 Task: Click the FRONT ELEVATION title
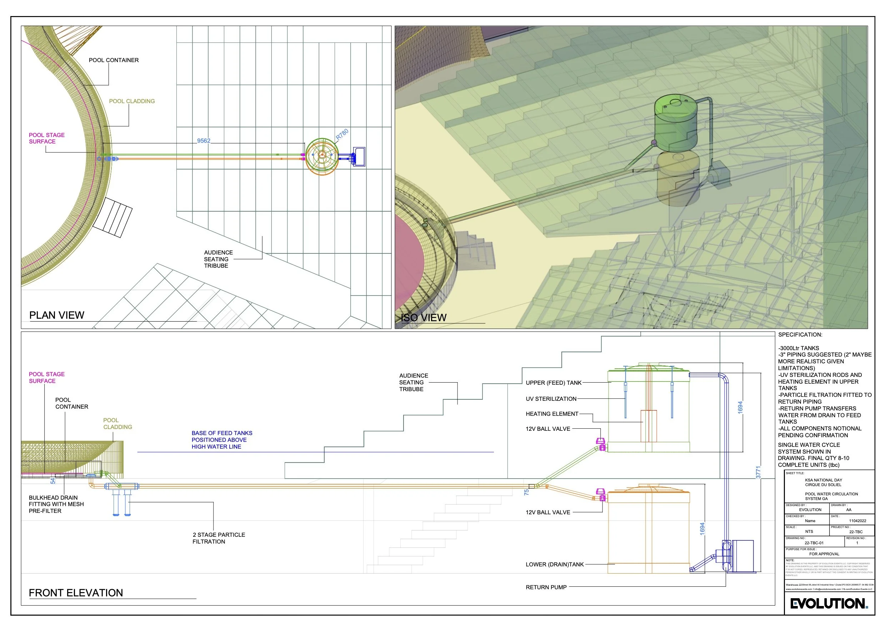[x=76, y=593]
